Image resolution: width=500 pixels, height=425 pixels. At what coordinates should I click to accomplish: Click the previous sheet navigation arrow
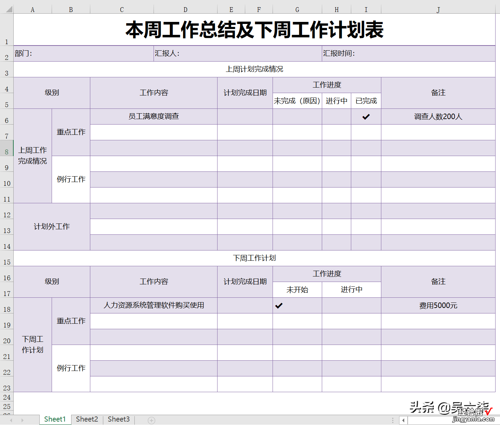pyautogui.click(x=11, y=420)
